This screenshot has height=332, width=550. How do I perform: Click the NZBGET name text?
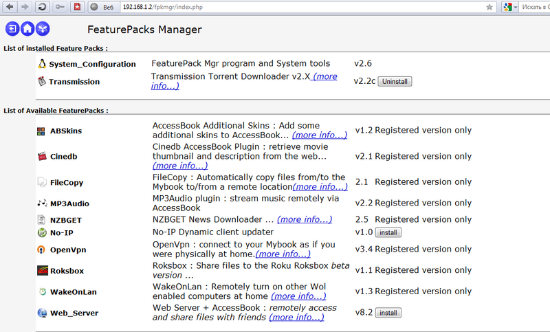click(65, 220)
